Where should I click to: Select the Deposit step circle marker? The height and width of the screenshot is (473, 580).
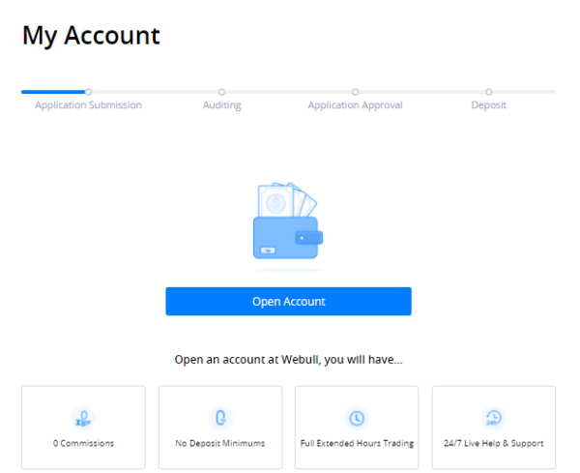point(488,92)
